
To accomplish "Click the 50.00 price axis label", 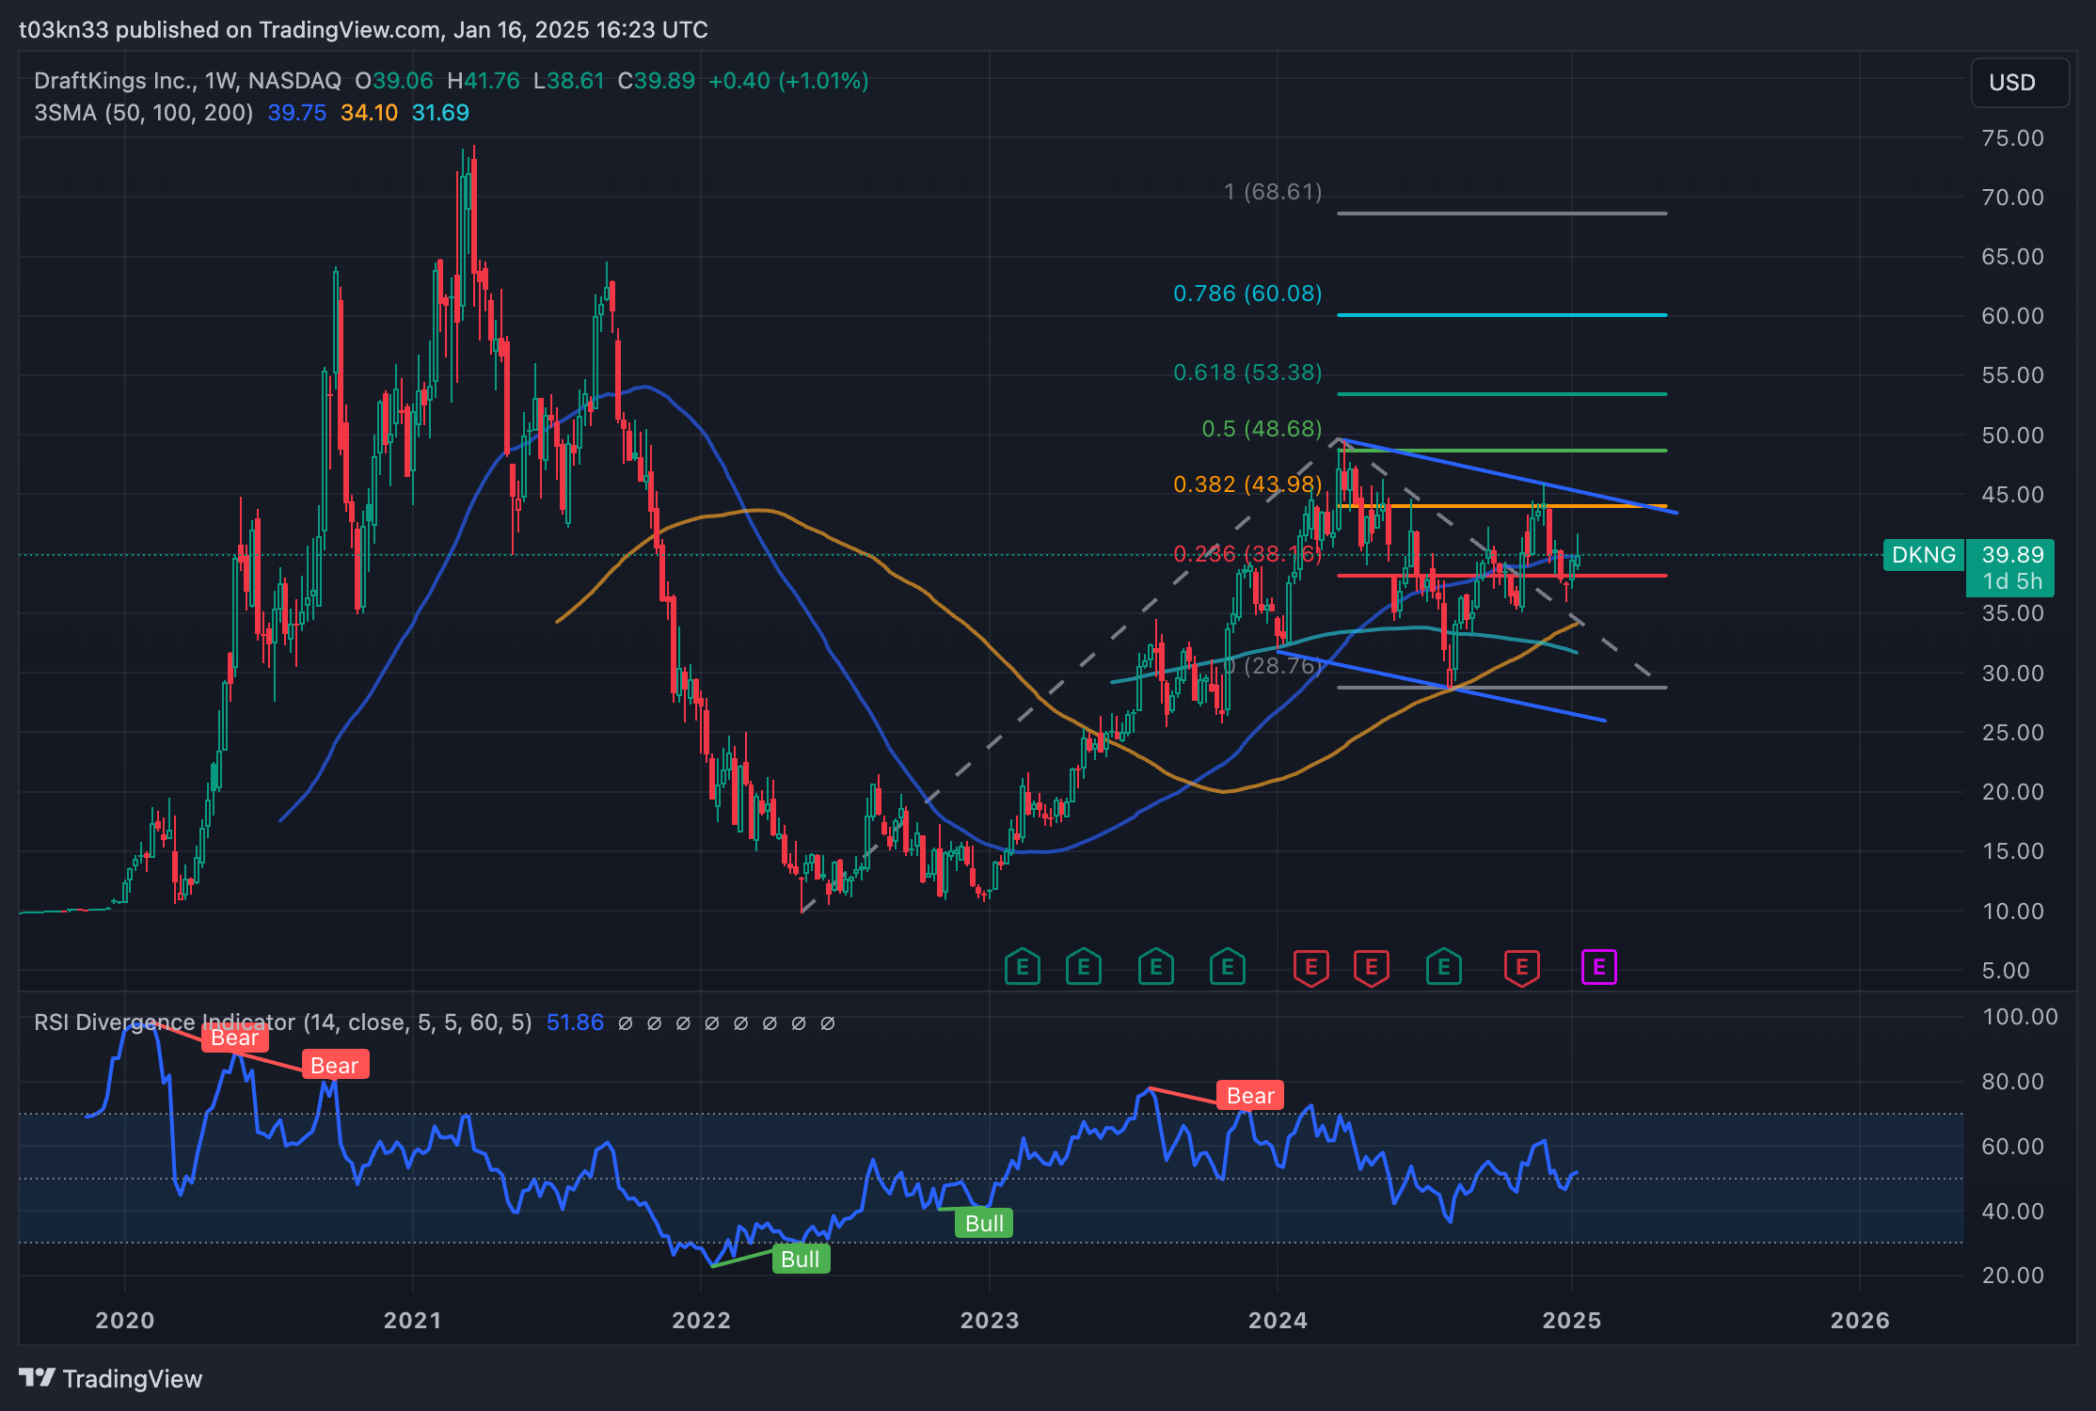I will (x=2013, y=436).
